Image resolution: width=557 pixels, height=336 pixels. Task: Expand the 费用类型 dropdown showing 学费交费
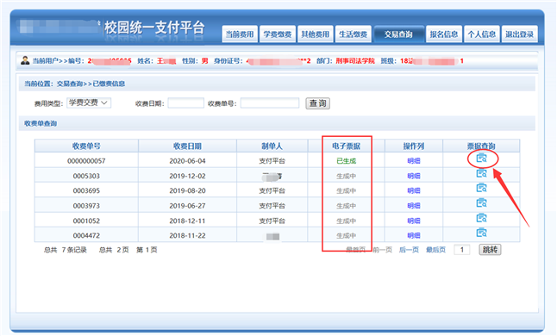click(x=89, y=103)
